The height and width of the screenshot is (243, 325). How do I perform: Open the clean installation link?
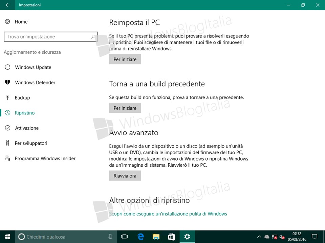[168, 214]
